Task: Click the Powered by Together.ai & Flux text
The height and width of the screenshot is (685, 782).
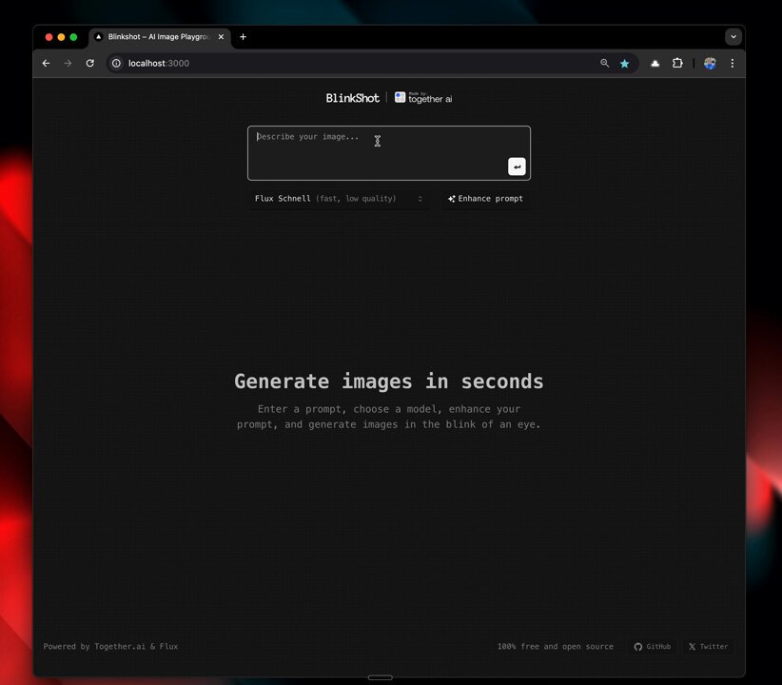Action: tap(110, 647)
